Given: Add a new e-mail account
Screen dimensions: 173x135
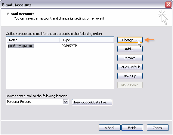Looking at the screenshot, I should [x=130, y=49].
